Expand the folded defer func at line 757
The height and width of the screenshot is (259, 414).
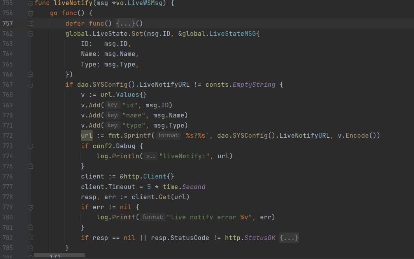(31, 23)
